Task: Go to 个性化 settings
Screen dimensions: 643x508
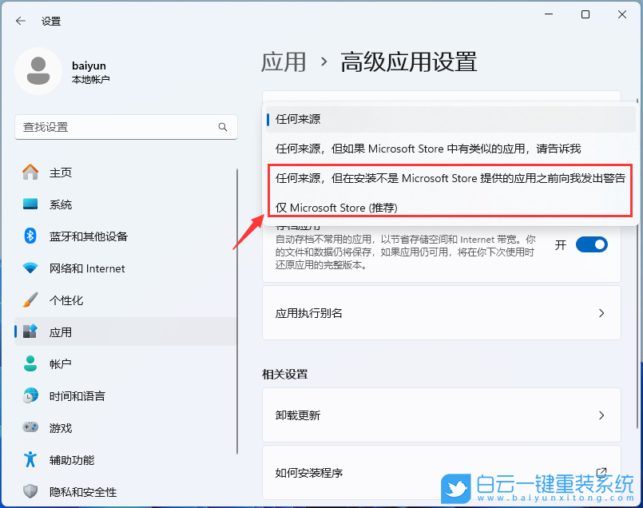Action: tap(64, 300)
